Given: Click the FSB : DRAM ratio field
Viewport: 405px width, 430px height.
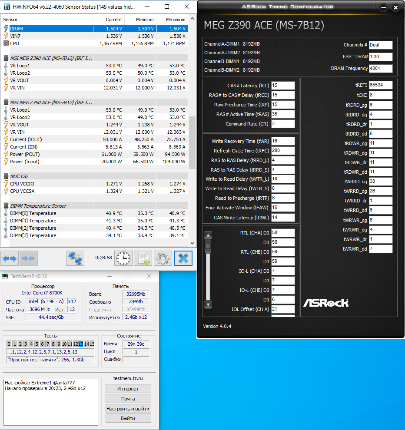Looking at the screenshot, I should pyautogui.click(x=381, y=56).
